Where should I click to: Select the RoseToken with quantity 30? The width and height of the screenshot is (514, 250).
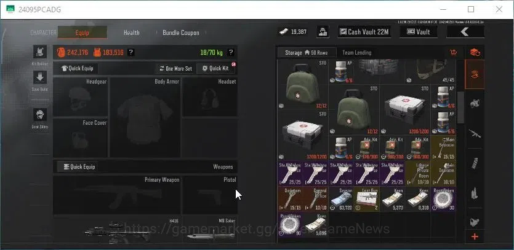coord(443,199)
